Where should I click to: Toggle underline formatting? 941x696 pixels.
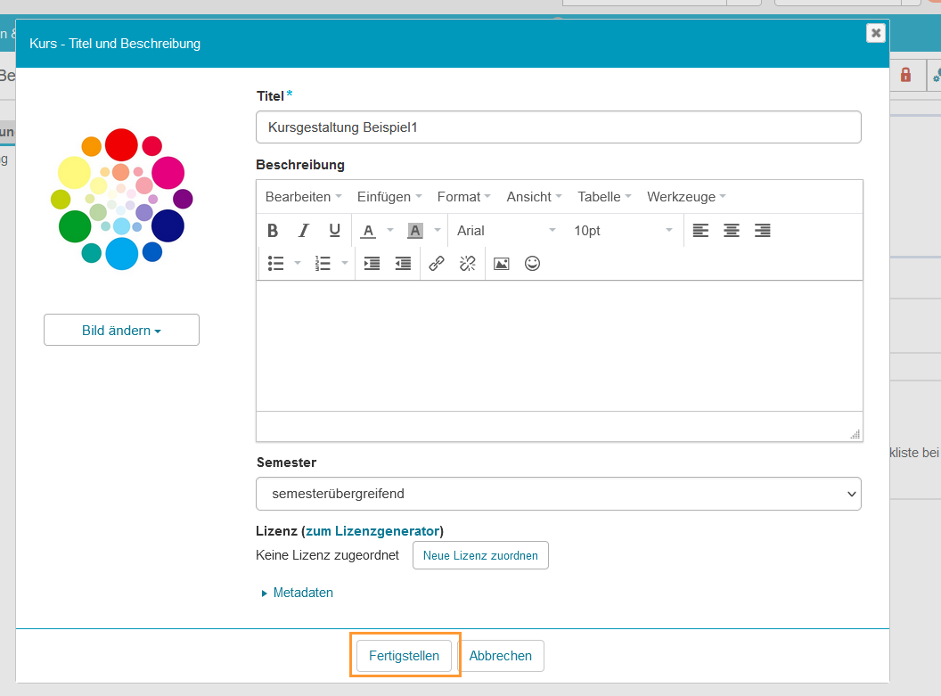pos(334,231)
